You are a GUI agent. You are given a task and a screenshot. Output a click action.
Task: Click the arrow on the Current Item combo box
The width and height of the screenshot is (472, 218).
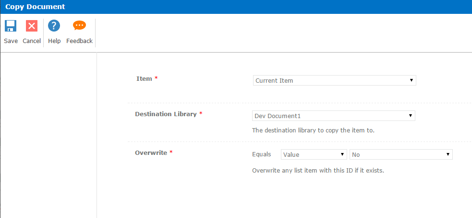click(x=411, y=80)
